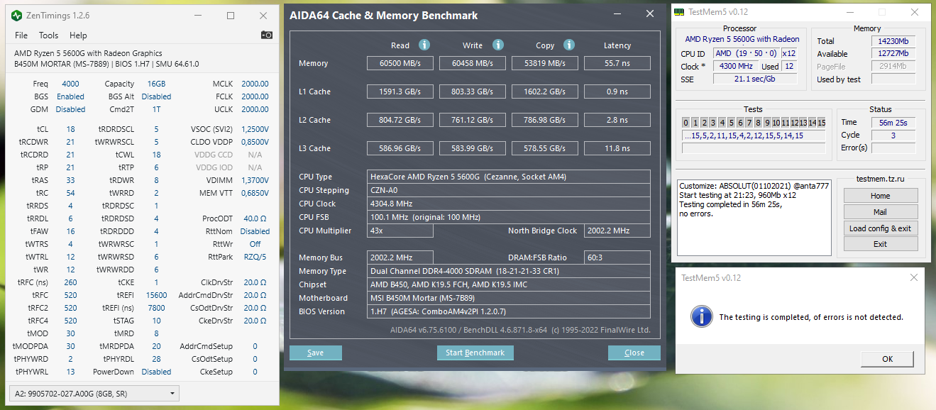Click the test sequence field in TestMem5
This screenshot has width=936, height=410.
(754, 135)
